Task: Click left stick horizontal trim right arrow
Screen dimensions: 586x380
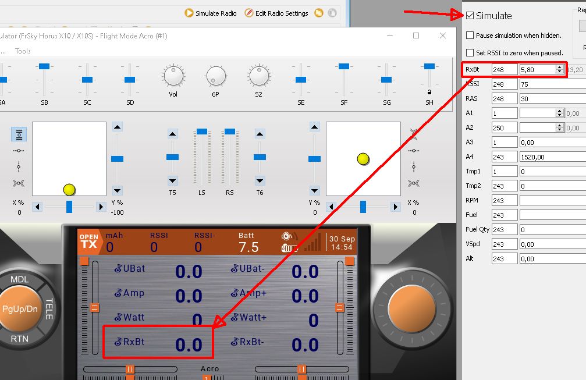Action: 101,207
